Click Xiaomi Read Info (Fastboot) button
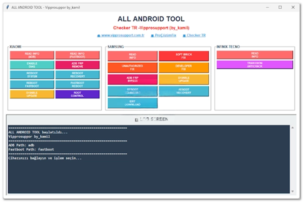Screen dimensions: 303x202 [77, 55]
